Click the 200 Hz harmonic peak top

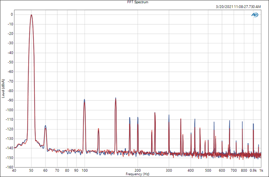click(138, 118)
